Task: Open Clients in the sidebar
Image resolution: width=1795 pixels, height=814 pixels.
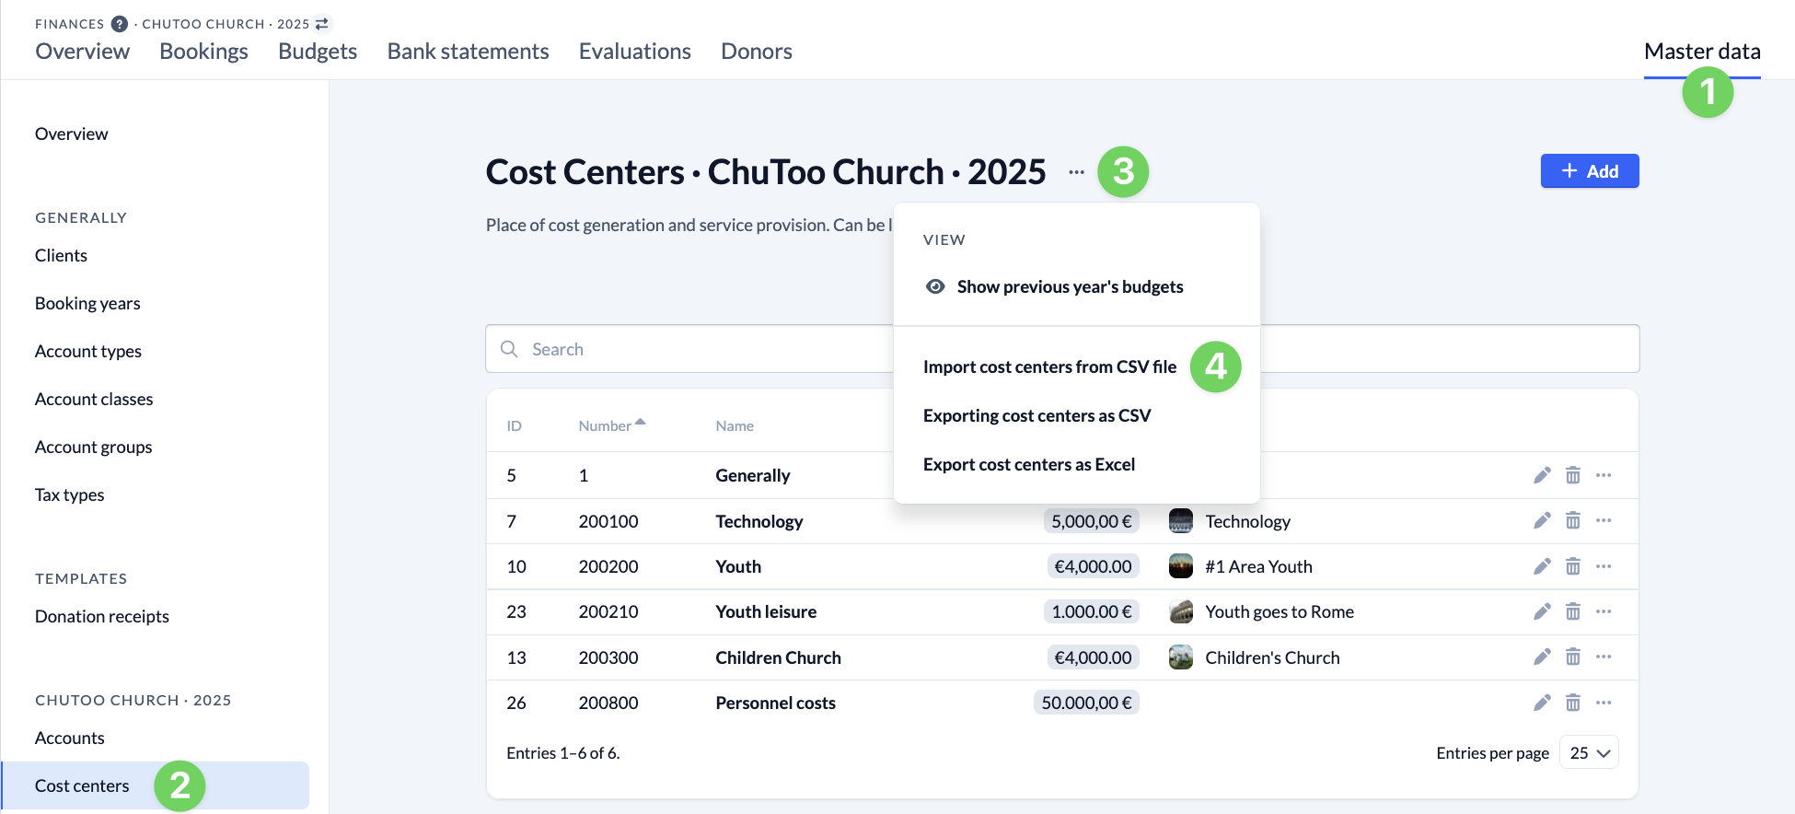Action: click(x=61, y=255)
